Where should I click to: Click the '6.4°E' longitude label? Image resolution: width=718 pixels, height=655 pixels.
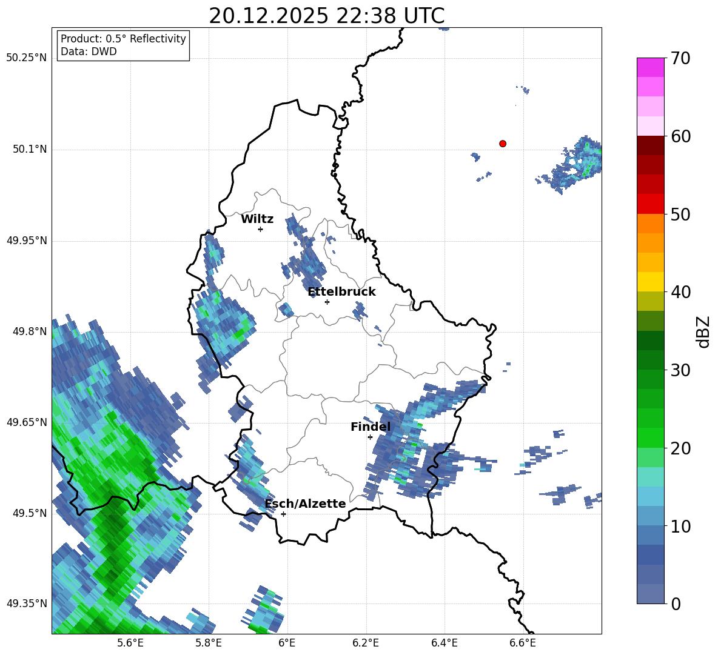[444, 643]
